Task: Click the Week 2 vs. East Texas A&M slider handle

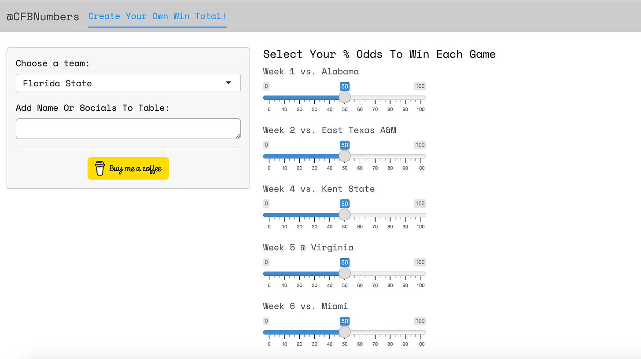Action: tap(345, 156)
